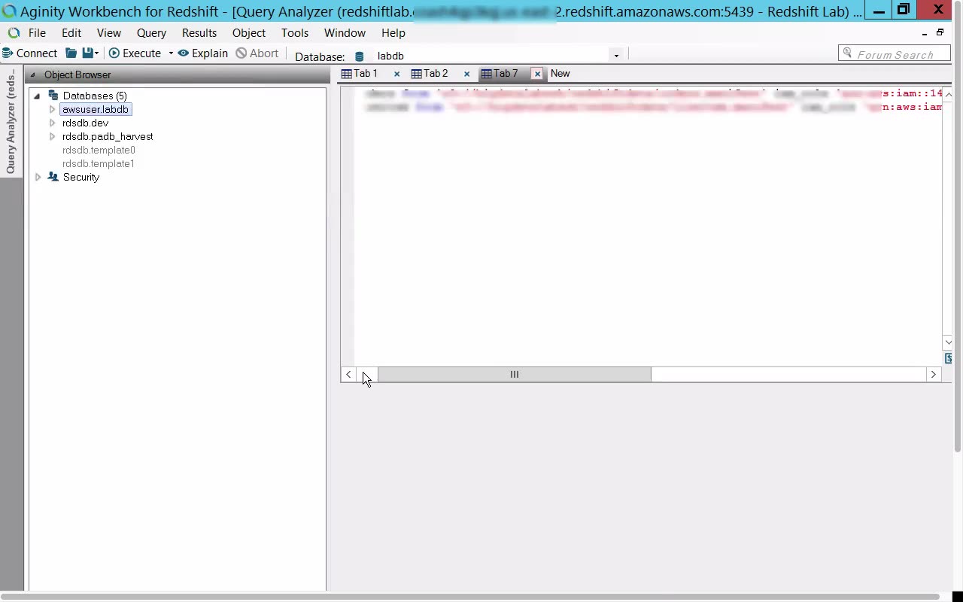Click the editor vertical scrollbar down arrow
The width and height of the screenshot is (963, 602).
click(x=948, y=342)
